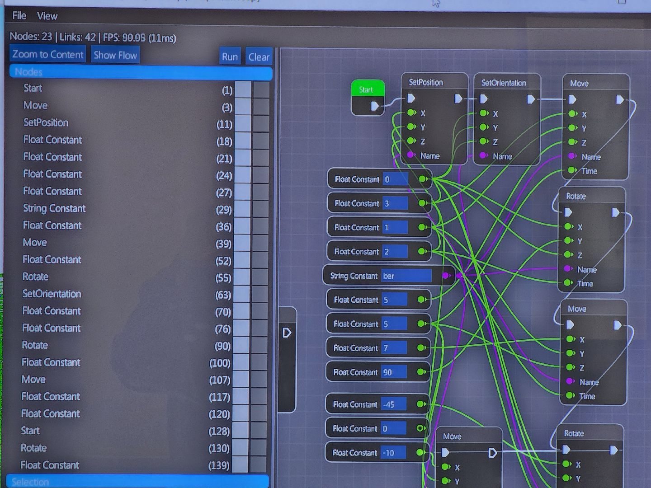Toggle second checkbox in String Constant (29) row

pyautogui.click(x=261, y=209)
